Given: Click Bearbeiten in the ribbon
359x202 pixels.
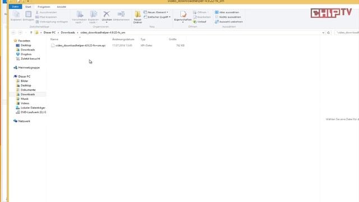Looking at the screenshot, I should [x=202, y=17].
